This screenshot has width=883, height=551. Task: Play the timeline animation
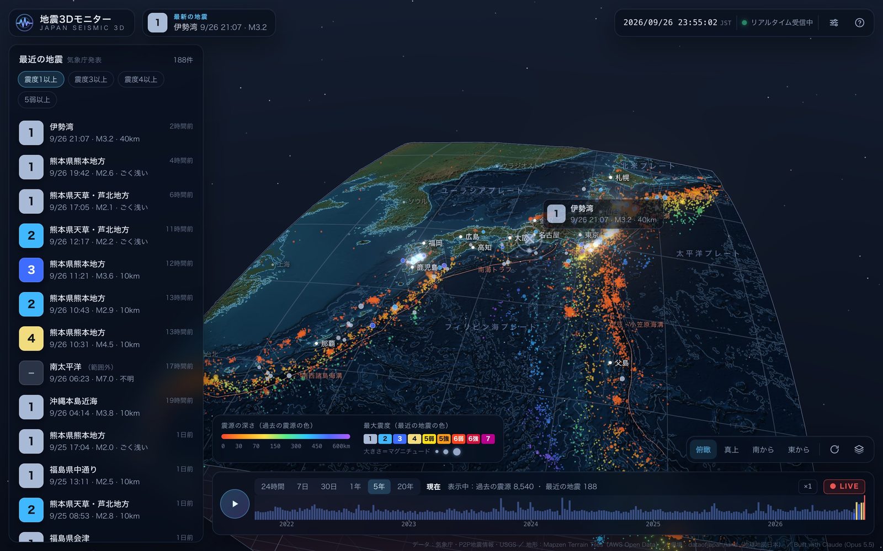click(x=235, y=504)
